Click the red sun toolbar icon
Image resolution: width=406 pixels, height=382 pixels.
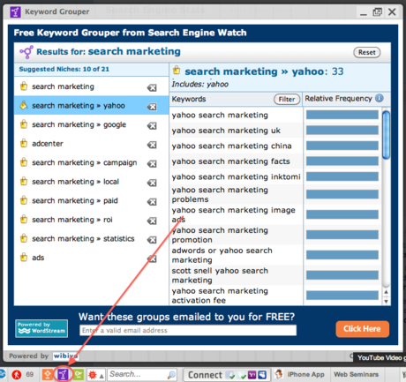(x=93, y=375)
